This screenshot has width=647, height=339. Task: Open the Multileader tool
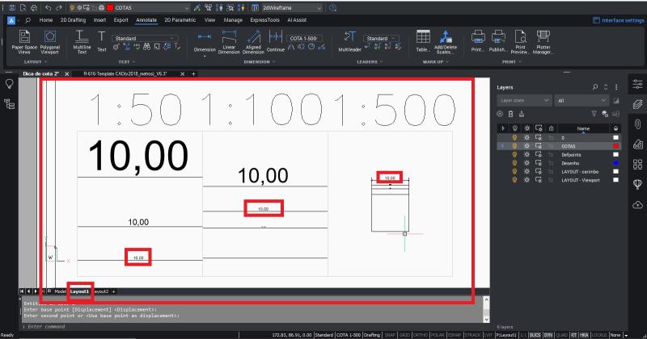click(350, 41)
